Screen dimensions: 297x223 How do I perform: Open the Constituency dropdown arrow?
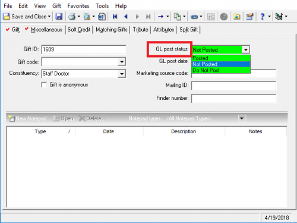click(x=122, y=74)
